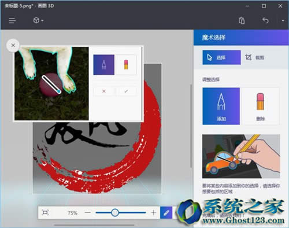The image size is (289, 228).
Task: Open the hamburger menu
Action: pos(12,20)
